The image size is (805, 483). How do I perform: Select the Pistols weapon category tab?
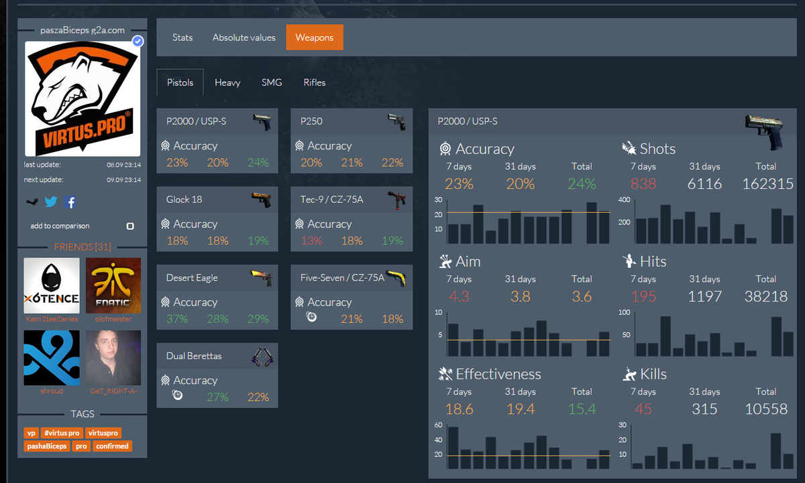pos(180,82)
